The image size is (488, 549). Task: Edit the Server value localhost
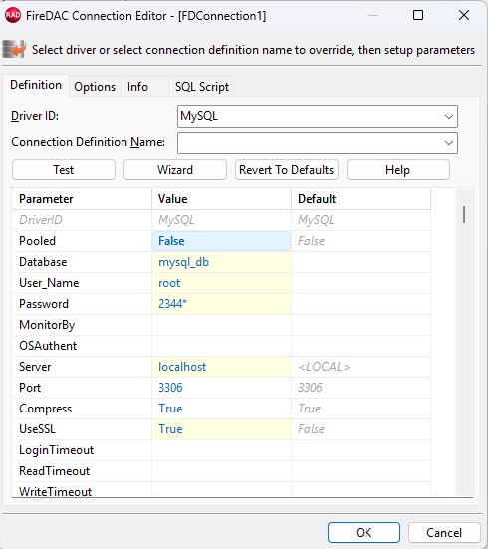click(221, 367)
